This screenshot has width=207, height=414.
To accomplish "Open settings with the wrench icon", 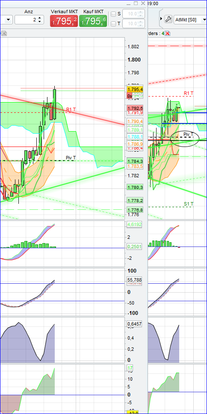I will pos(168,19).
